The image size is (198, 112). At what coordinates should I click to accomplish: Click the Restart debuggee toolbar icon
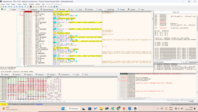3,7
